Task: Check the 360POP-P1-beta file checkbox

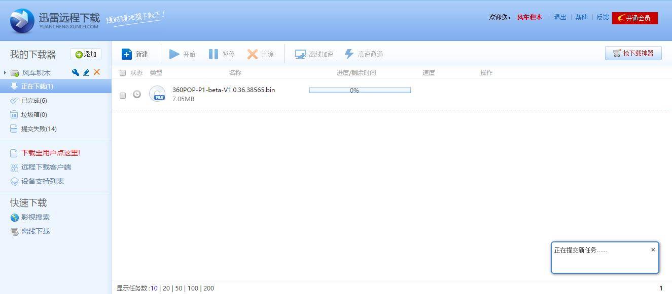Action: tap(122, 95)
